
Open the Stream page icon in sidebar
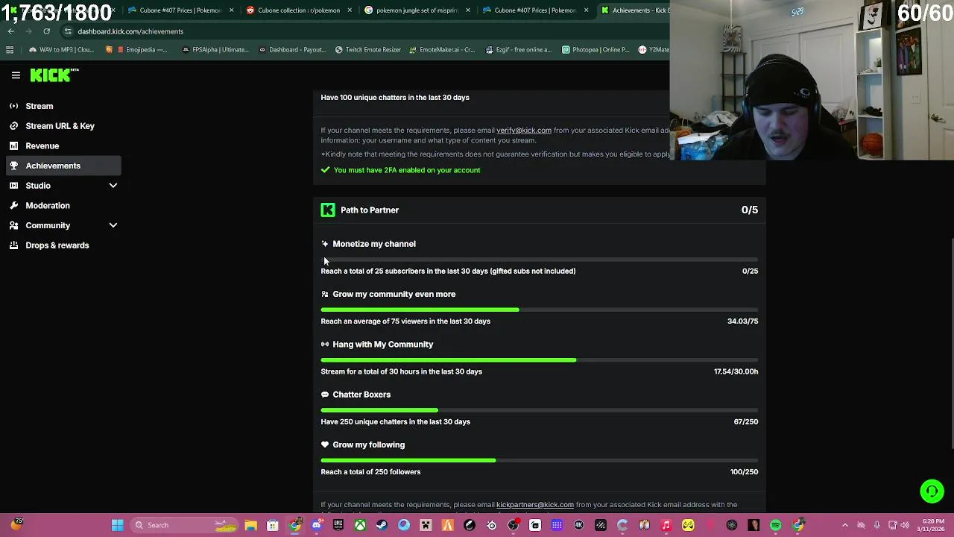coord(13,106)
